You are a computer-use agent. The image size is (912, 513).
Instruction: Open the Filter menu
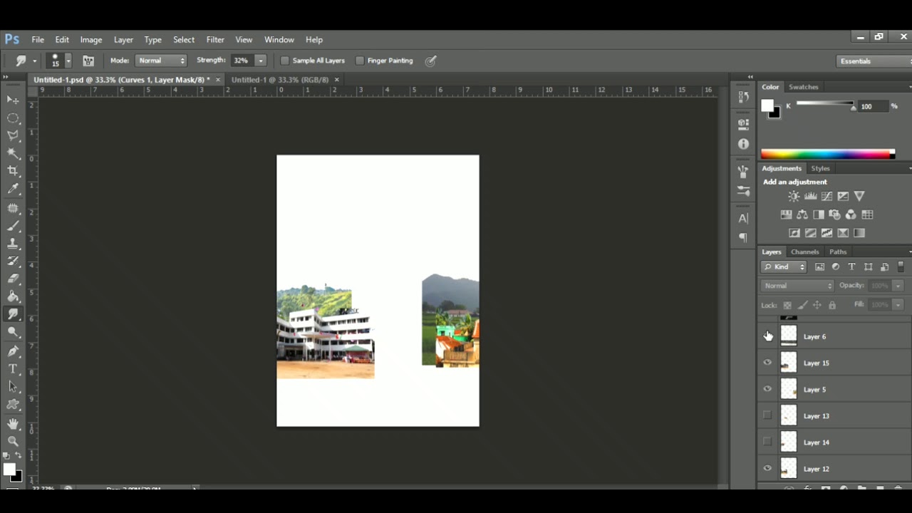(x=215, y=40)
